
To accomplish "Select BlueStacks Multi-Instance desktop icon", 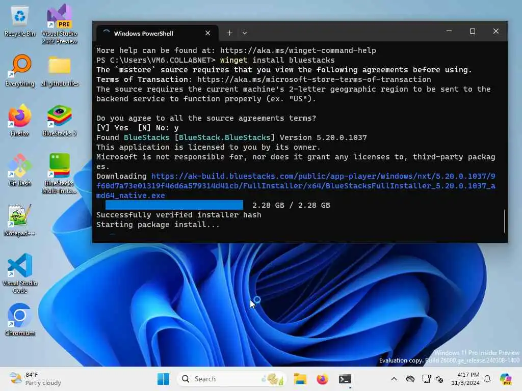I will click(x=60, y=174).
